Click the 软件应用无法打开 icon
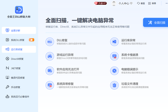This screenshot has width=168, height=112. (50, 71)
